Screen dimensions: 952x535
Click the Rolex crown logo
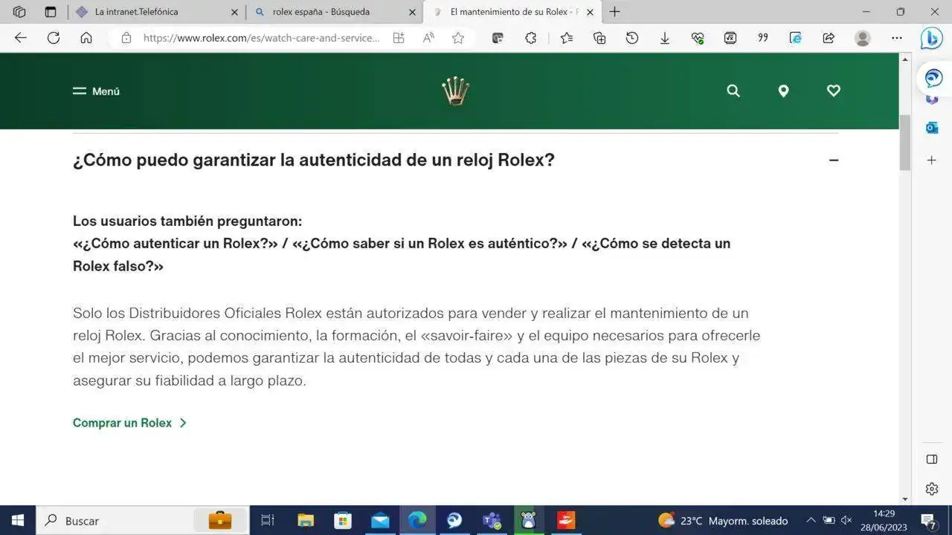[455, 91]
